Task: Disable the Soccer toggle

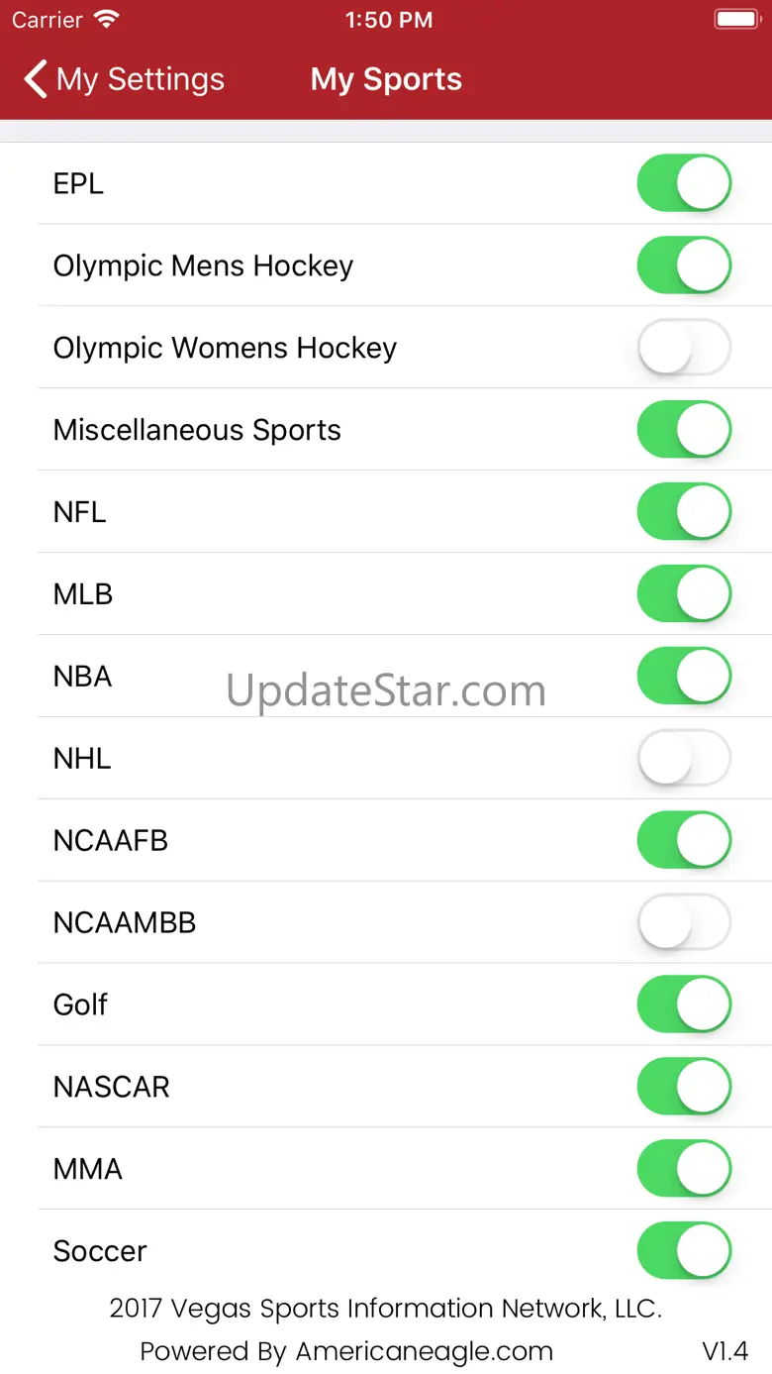Action: pos(684,1251)
